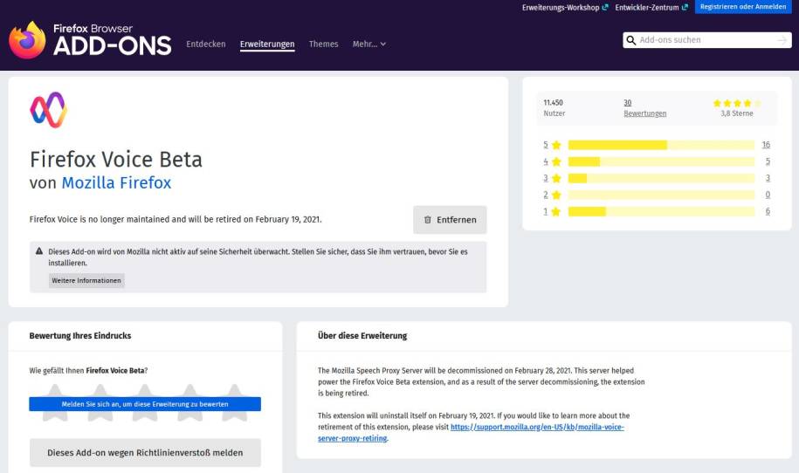Image resolution: width=799 pixels, height=473 pixels.
Task: Click the '1' label in rating breakdown
Action: (x=545, y=212)
